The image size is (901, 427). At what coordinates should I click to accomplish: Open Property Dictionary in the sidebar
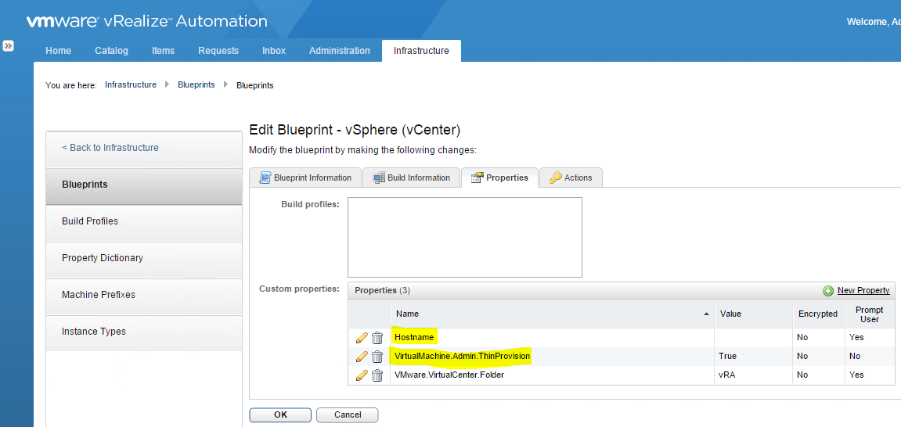coord(144,258)
